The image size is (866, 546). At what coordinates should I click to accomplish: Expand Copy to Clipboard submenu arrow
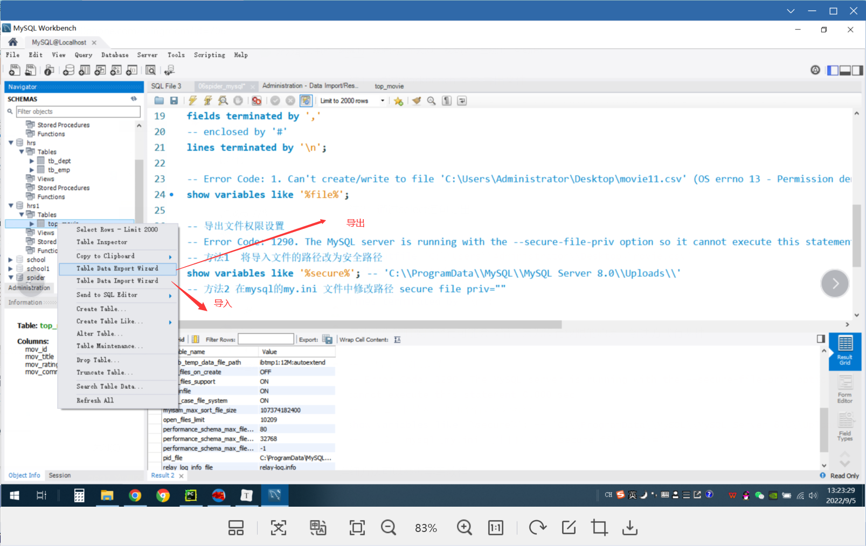170,257
